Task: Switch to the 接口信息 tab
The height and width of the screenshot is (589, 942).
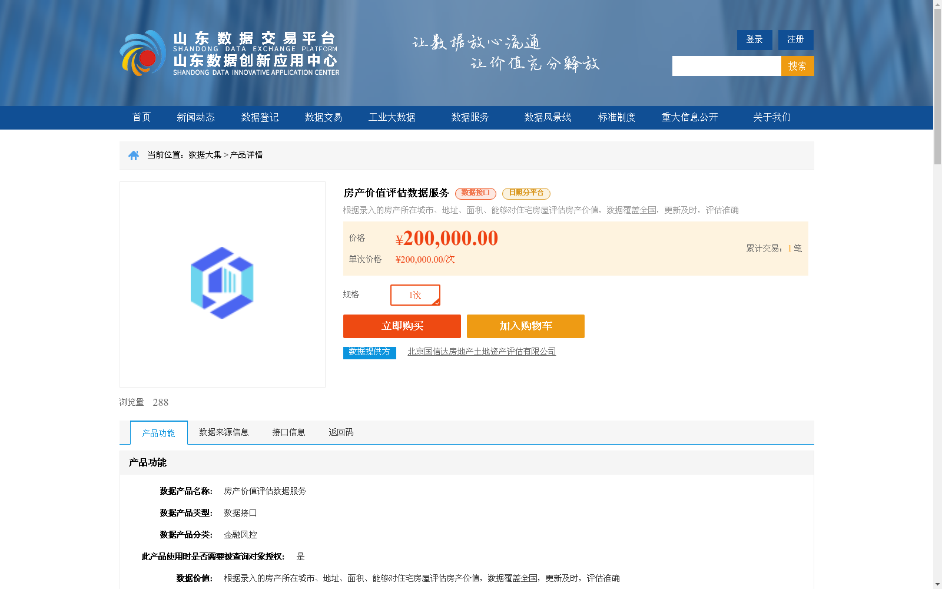Action: click(288, 432)
